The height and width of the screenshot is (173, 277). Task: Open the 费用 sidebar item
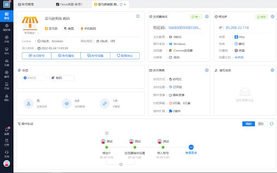click(6, 74)
